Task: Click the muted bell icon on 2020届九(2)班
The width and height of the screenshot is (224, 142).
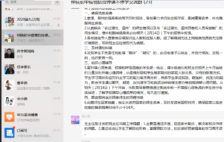Action: tap(59, 25)
